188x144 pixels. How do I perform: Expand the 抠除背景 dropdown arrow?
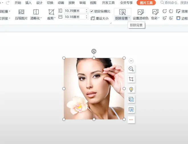pyautogui.click(x=129, y=18)
